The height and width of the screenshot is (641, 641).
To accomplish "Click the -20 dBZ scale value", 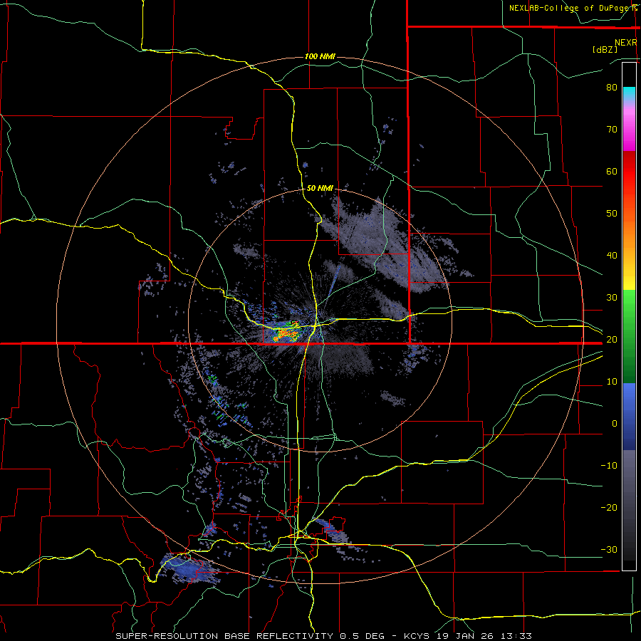I will pos(609,507).
